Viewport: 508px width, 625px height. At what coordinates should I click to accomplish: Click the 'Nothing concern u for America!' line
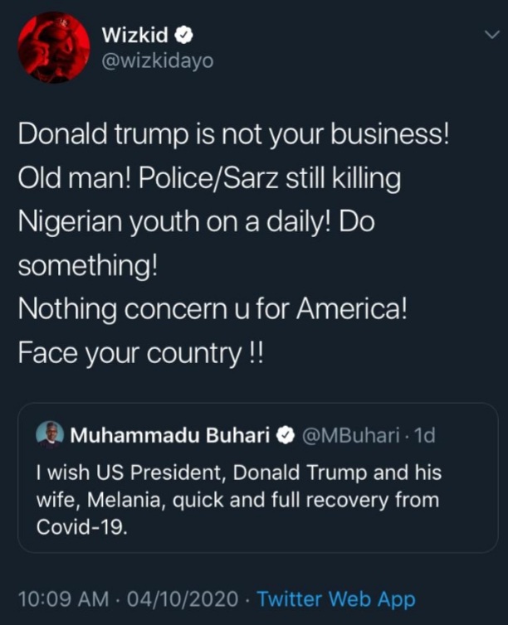(212, 310)
